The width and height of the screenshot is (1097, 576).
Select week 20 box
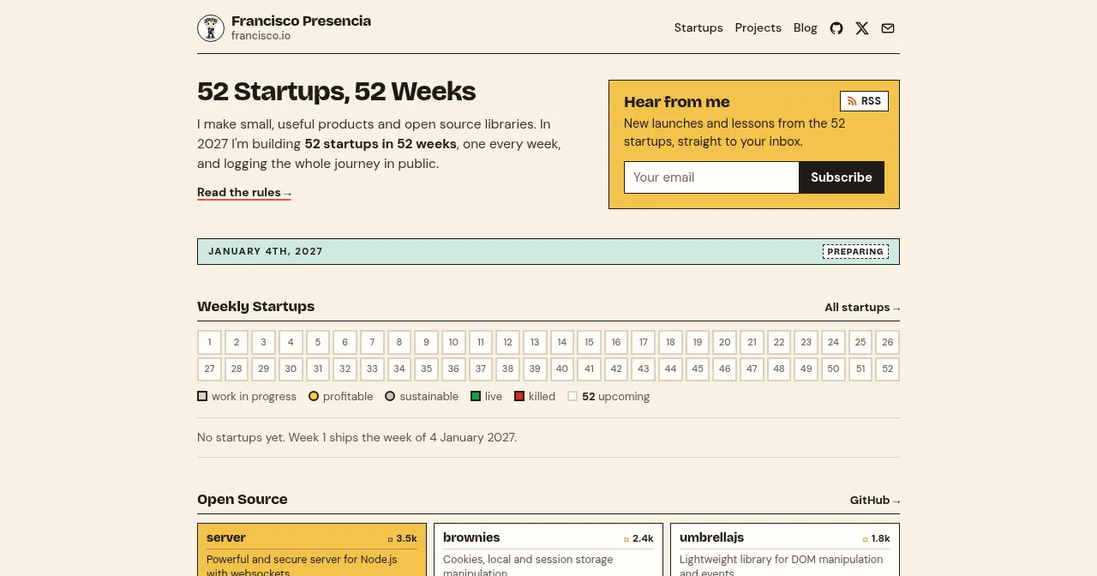pos(725,343)
